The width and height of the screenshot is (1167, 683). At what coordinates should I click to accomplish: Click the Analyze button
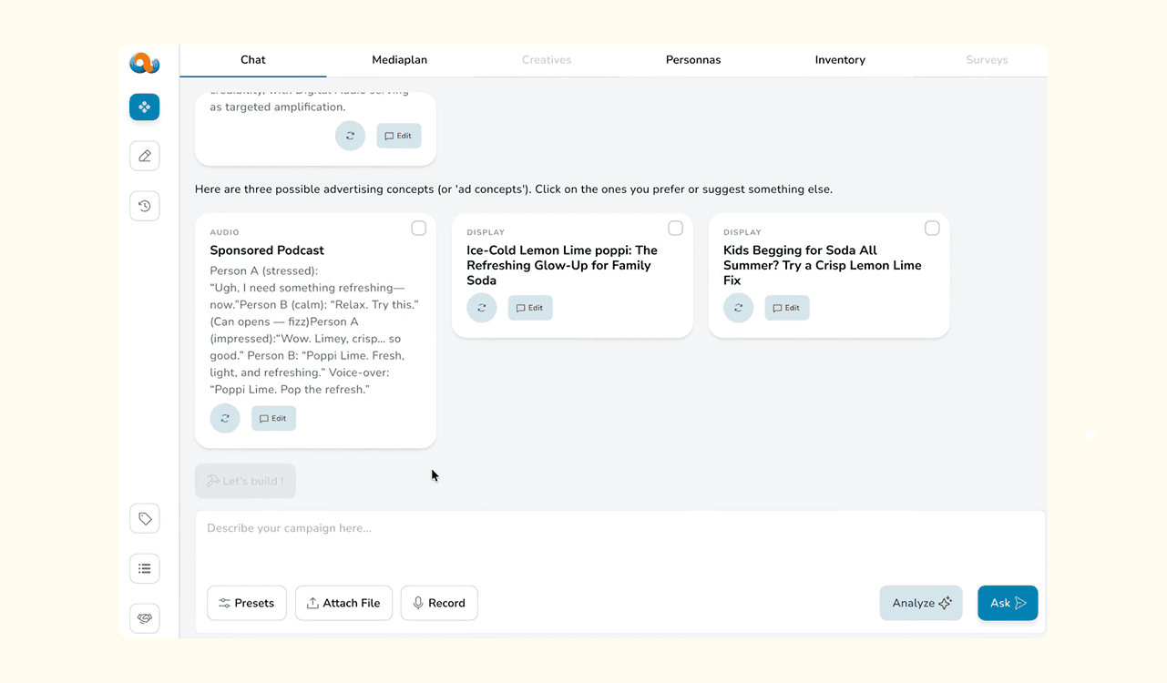tap(921, 603)
